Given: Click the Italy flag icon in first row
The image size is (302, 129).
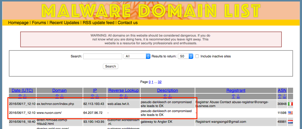Looking at the screenshot, I should pyautogui.click(x=290, y=103).
